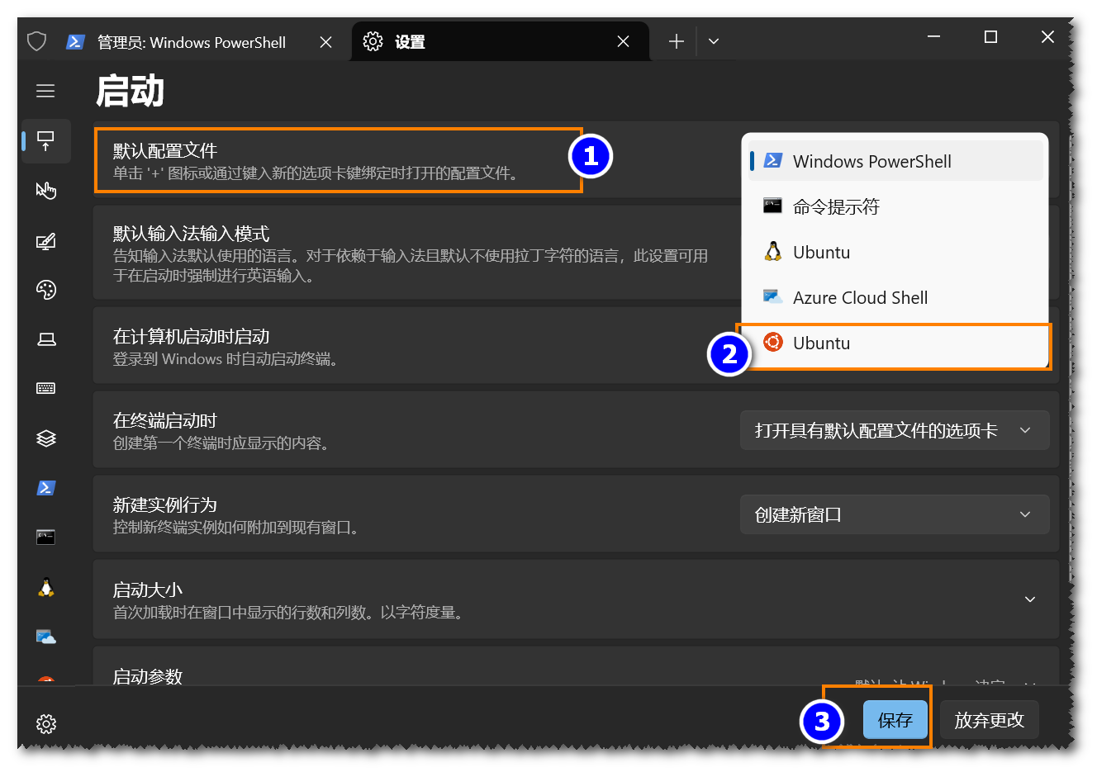Switch to the 设置 tab
1097x772 pixels.
pyautogui.click(x=500, y=42)
